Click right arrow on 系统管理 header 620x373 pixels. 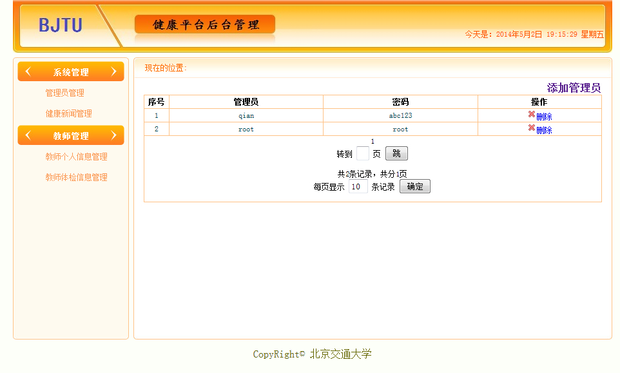(x=114, y=72)
